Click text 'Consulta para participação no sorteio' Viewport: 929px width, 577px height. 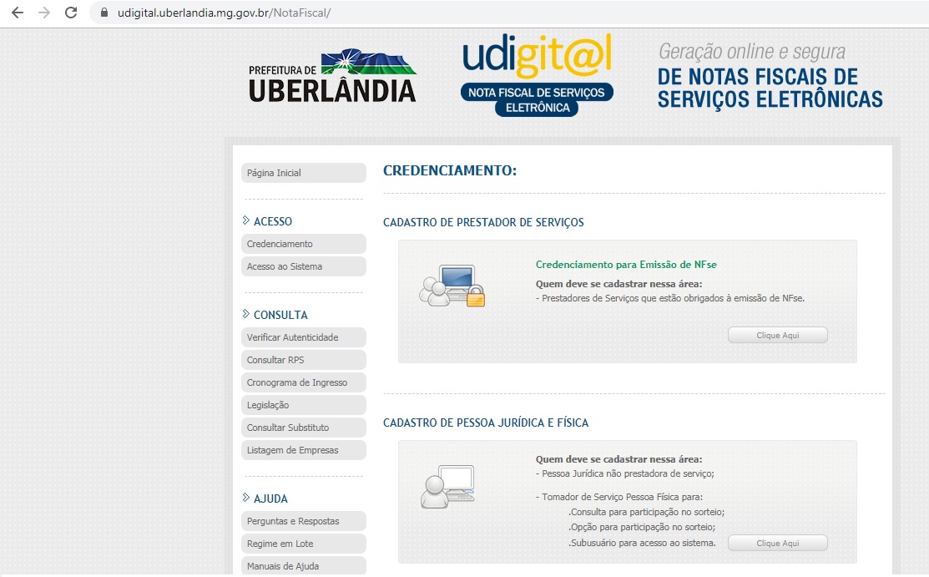tap(646, 512)
